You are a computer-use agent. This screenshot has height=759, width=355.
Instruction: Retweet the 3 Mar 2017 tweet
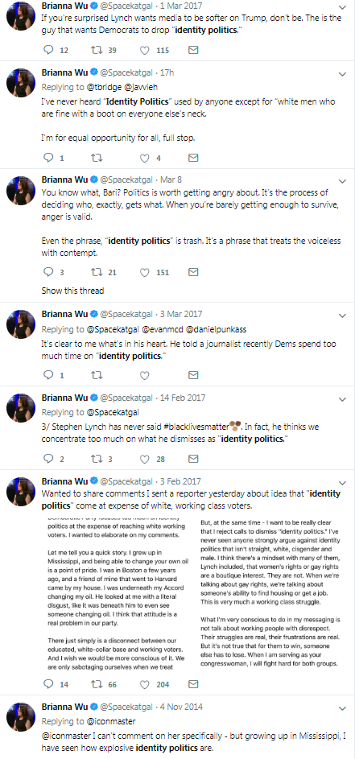97,375
